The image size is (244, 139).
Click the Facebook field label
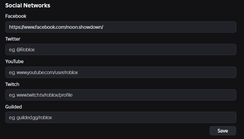(x=16, y=16)
